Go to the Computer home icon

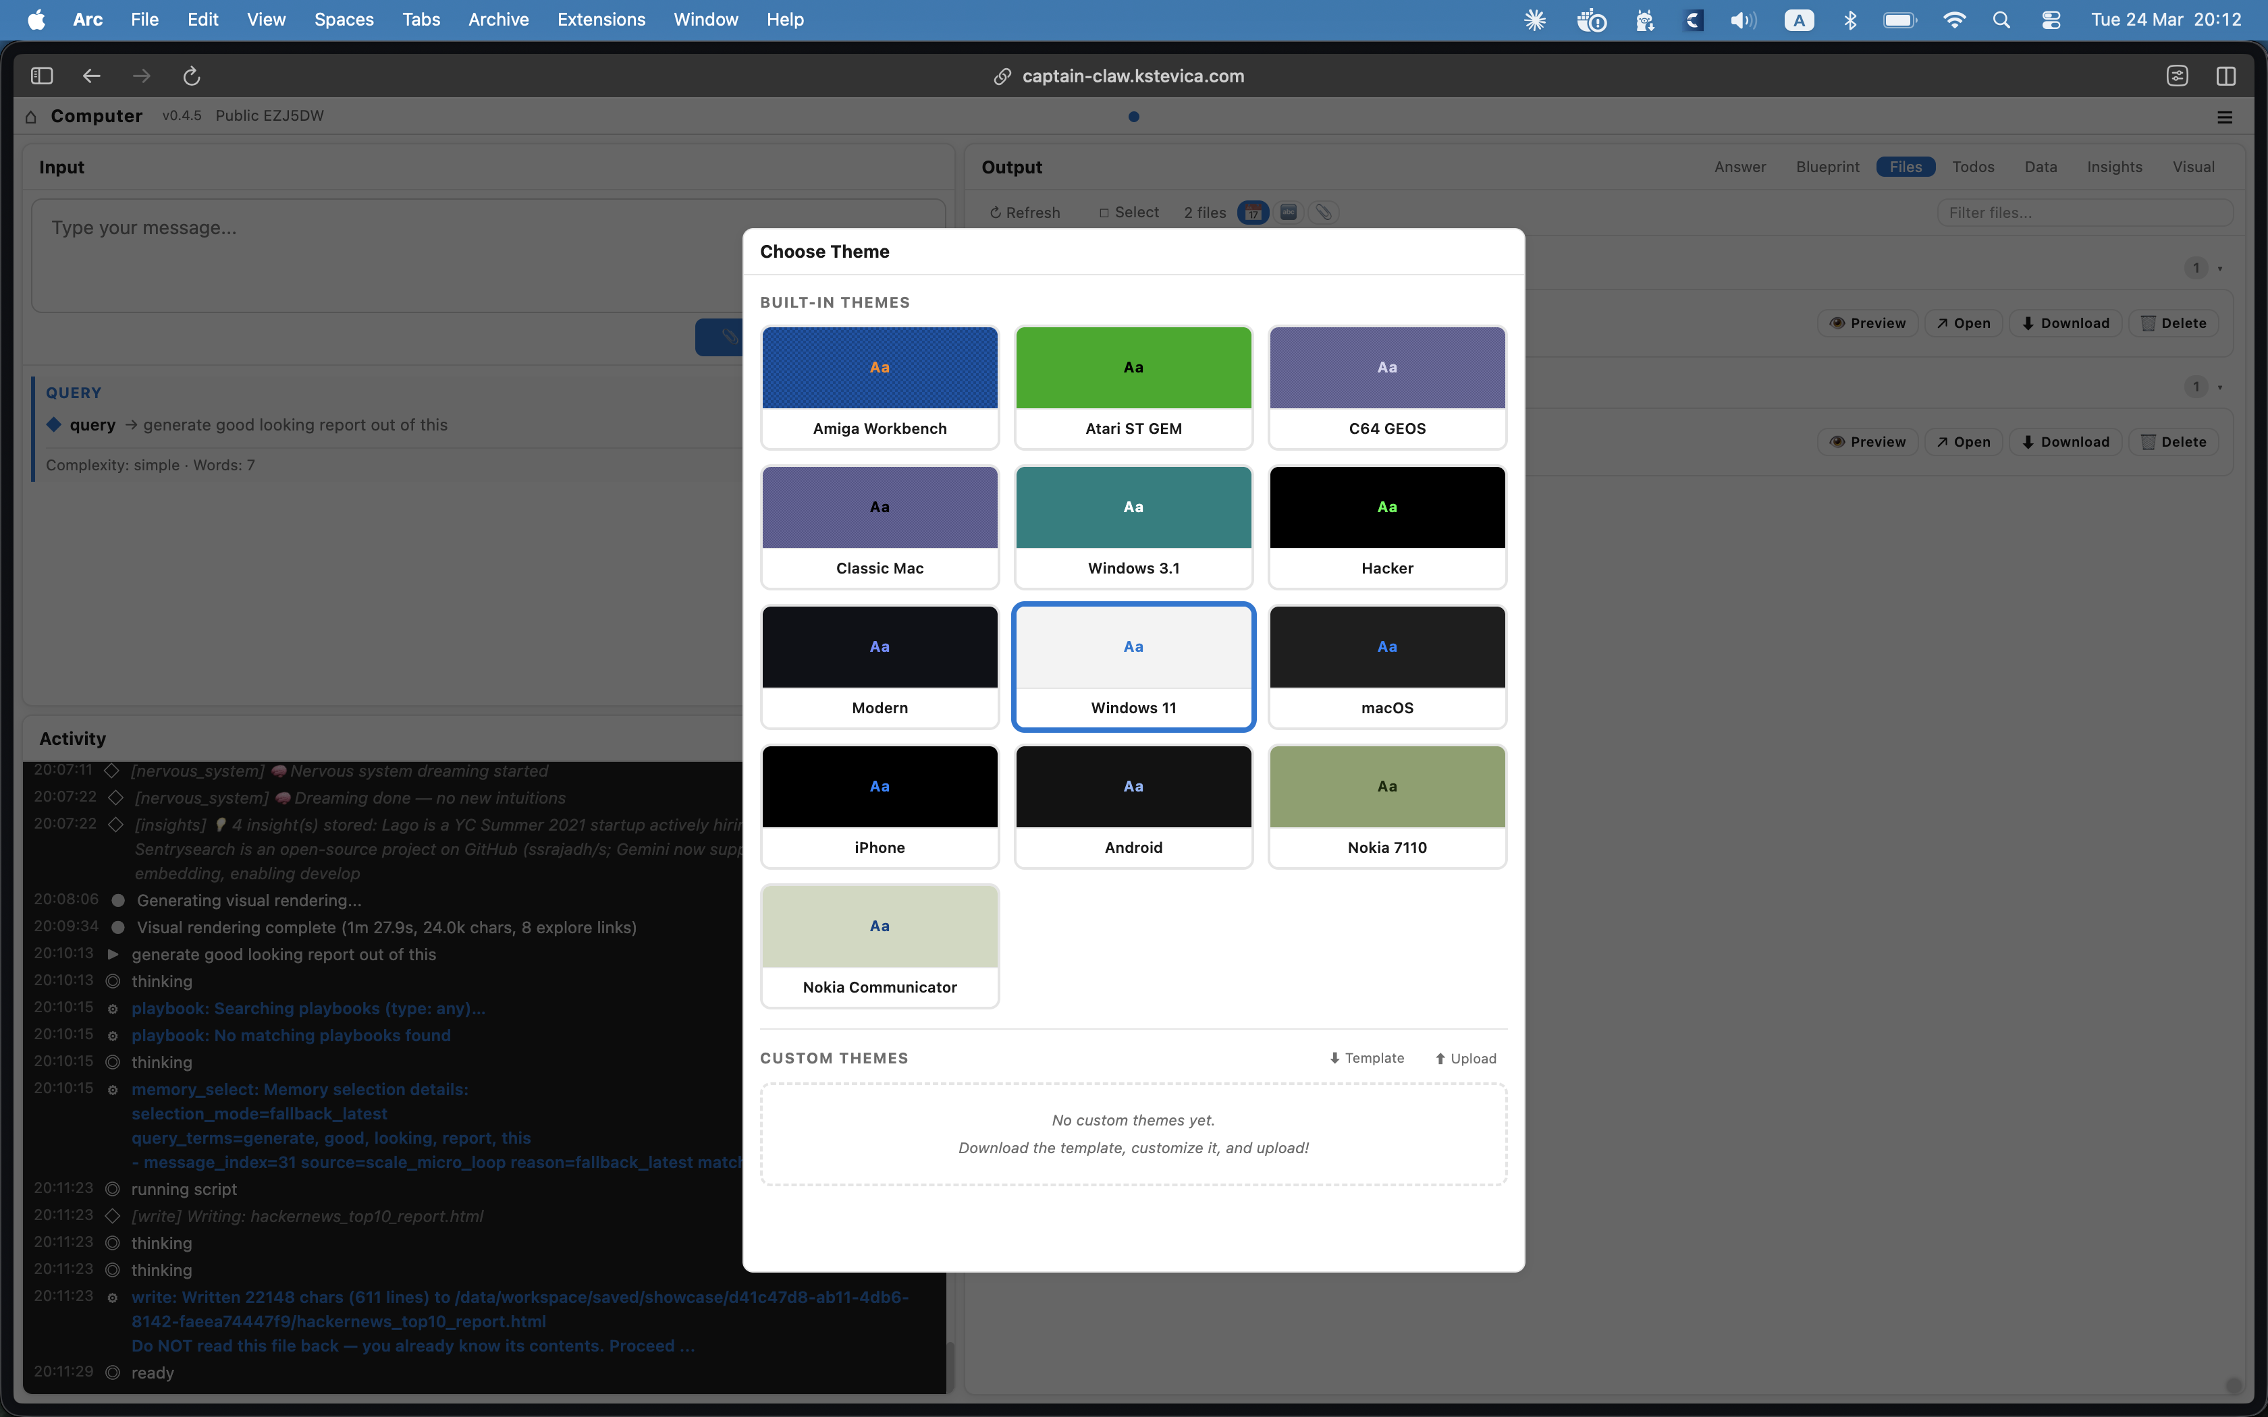[x=31, y=116]
